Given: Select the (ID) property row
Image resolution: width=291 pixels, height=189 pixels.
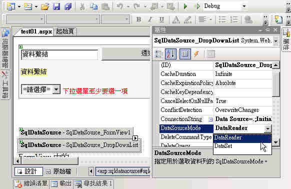Looking at the screenshot, I should pyautogui.click(x=215, y=65).
